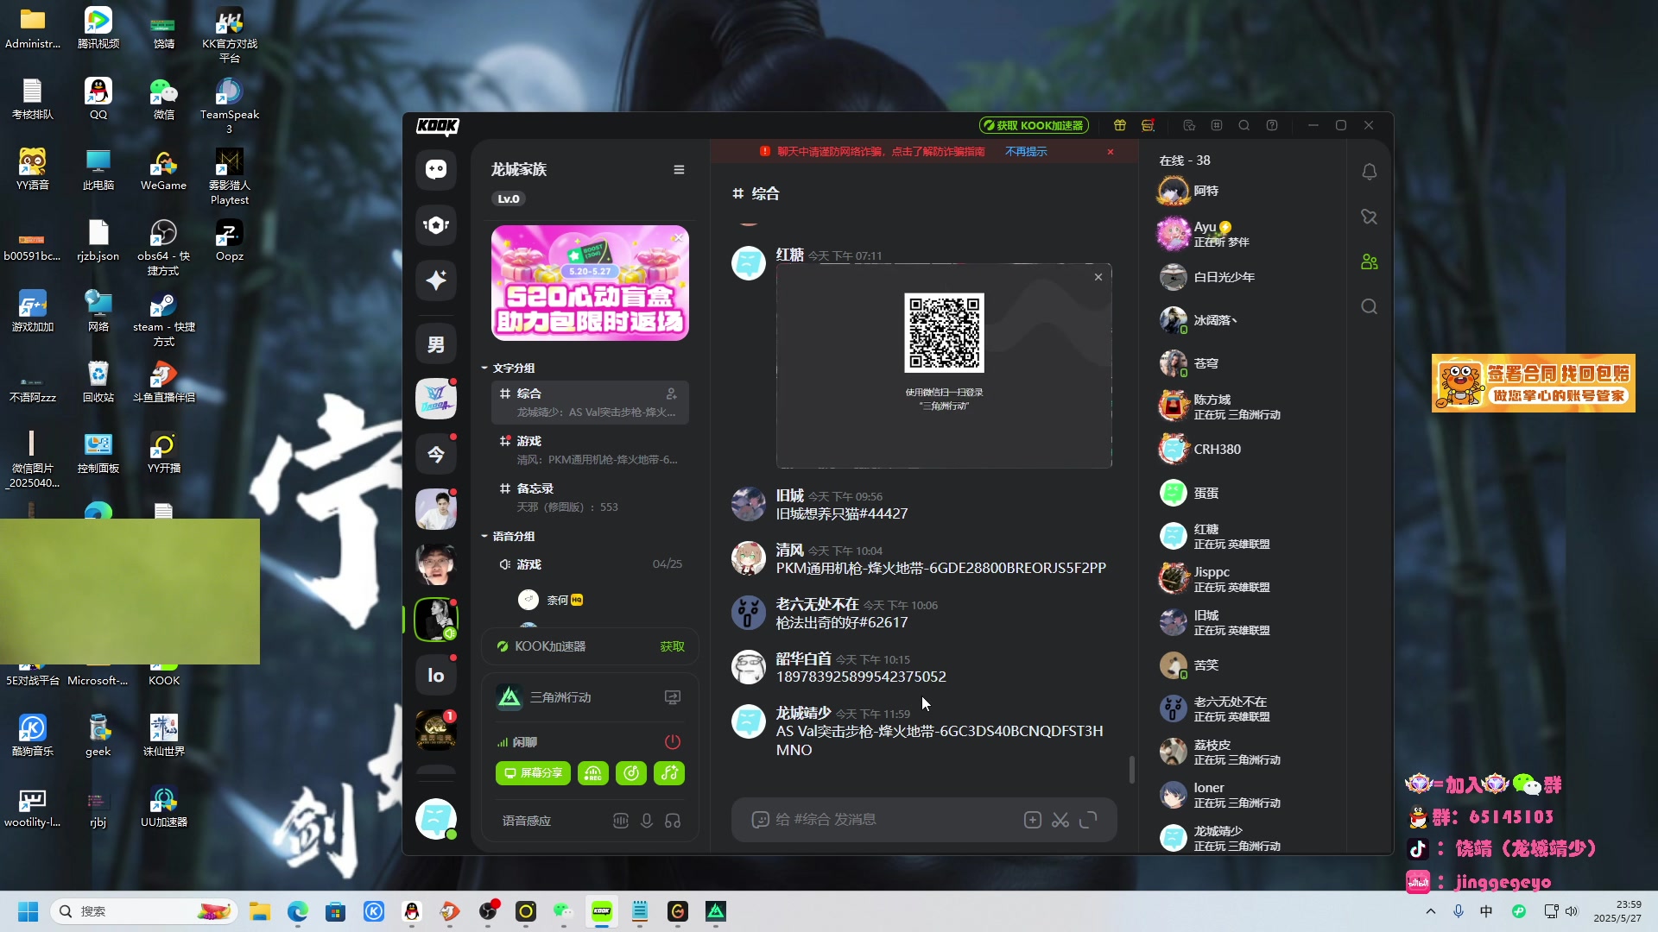Click the screen cast icon beside 三角洲行动

pyautogui.click(x=673, y=697)
